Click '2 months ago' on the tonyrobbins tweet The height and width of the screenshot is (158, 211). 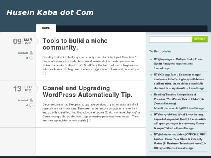(185, 128)
